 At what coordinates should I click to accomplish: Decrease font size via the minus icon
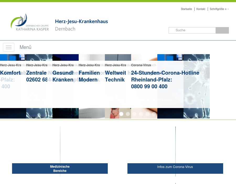click(228, 9)
